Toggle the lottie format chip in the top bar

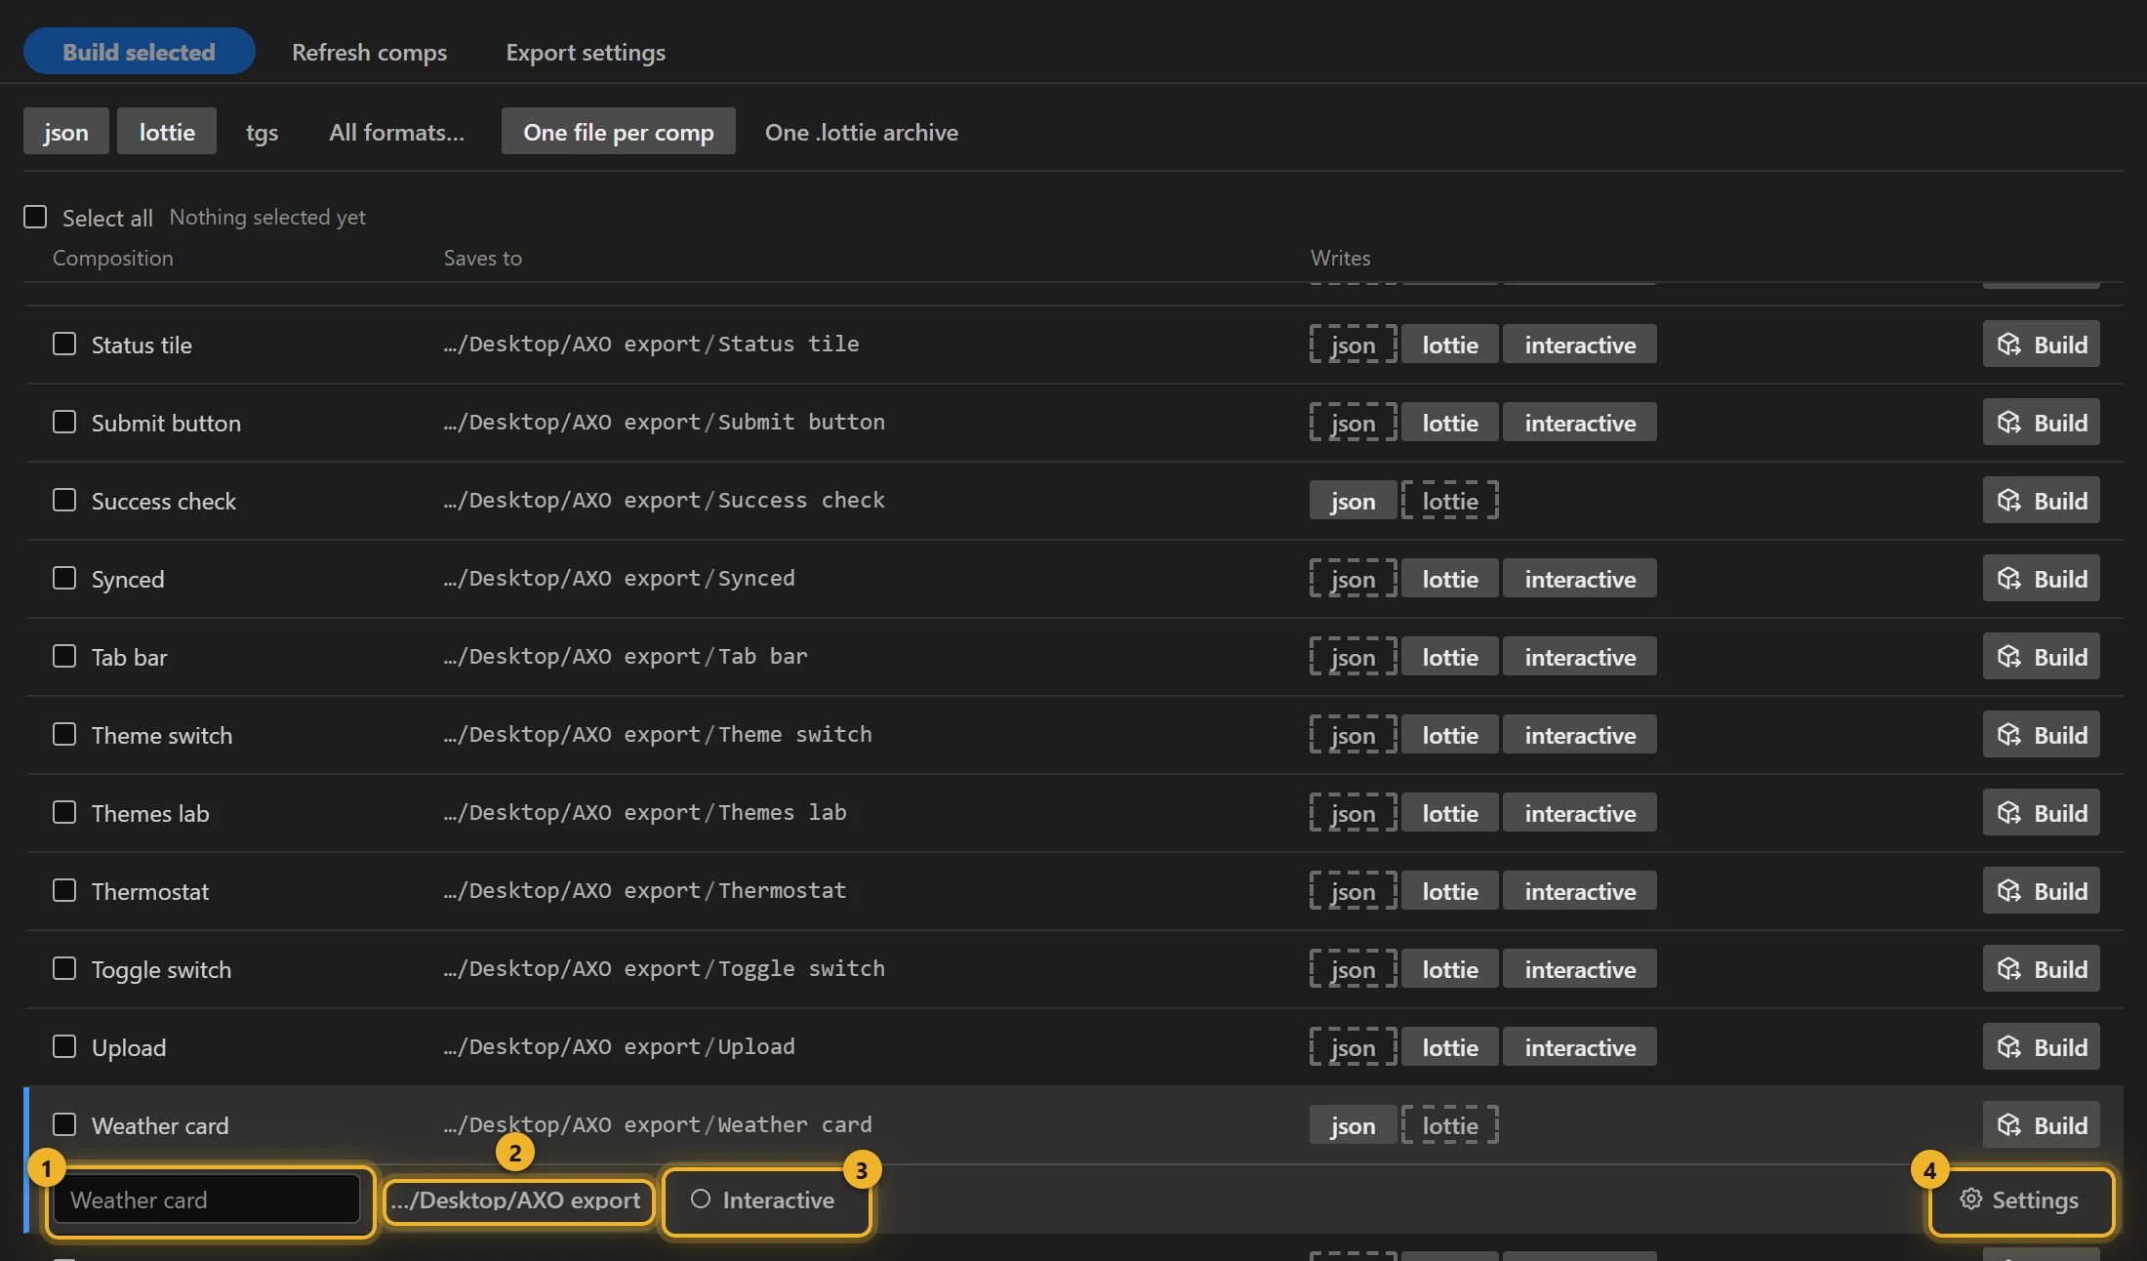(x=167, y=132)
